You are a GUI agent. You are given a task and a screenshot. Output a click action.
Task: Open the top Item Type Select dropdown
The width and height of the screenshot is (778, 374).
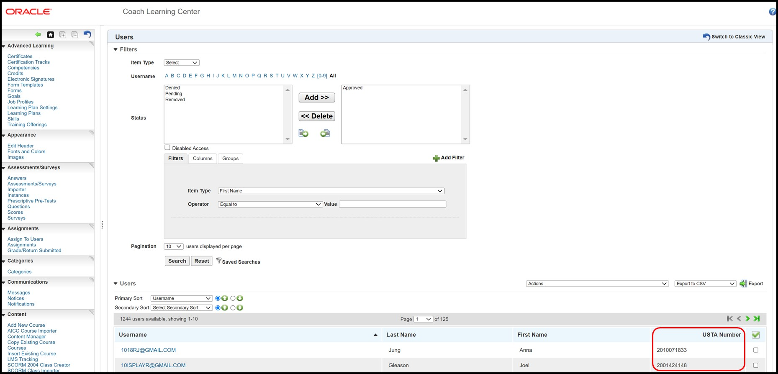coord(182,63)
